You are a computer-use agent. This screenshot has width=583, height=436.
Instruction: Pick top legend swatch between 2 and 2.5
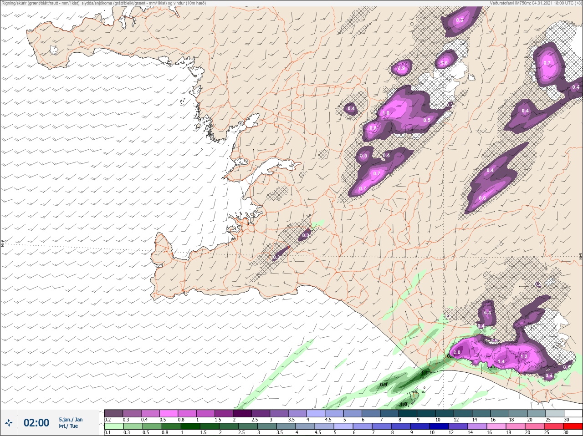[x=243, y=413]
